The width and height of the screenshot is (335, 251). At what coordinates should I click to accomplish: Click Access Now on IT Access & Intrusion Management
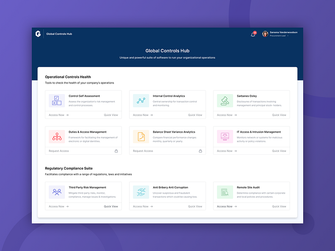click(227, 151)
